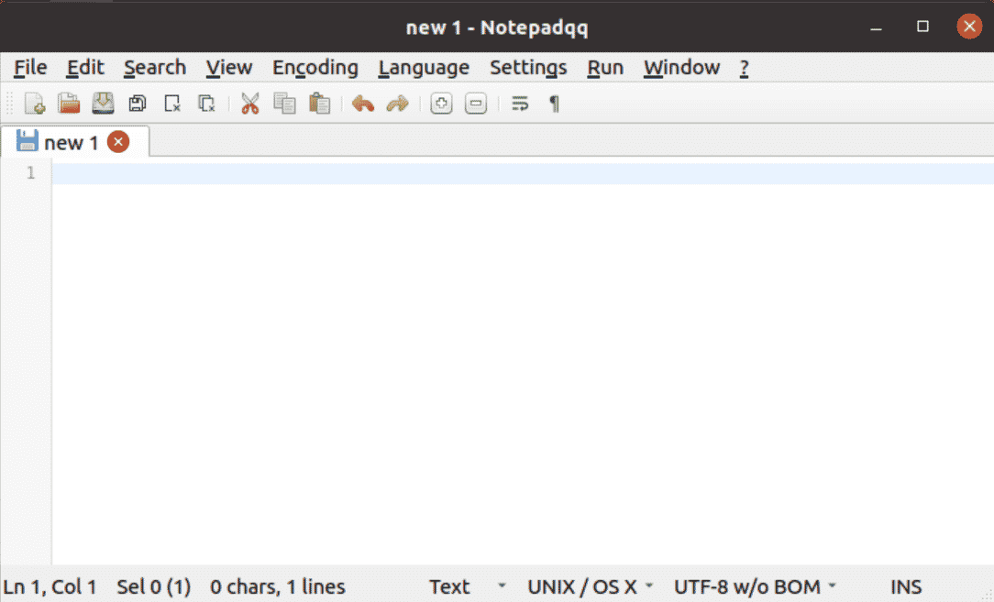Minimize the Notepadqq window
994x602 pixels.
coord(876,27)
